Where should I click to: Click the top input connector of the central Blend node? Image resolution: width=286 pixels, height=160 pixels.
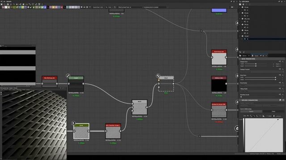pyautogui.click(x=132, y=104)
